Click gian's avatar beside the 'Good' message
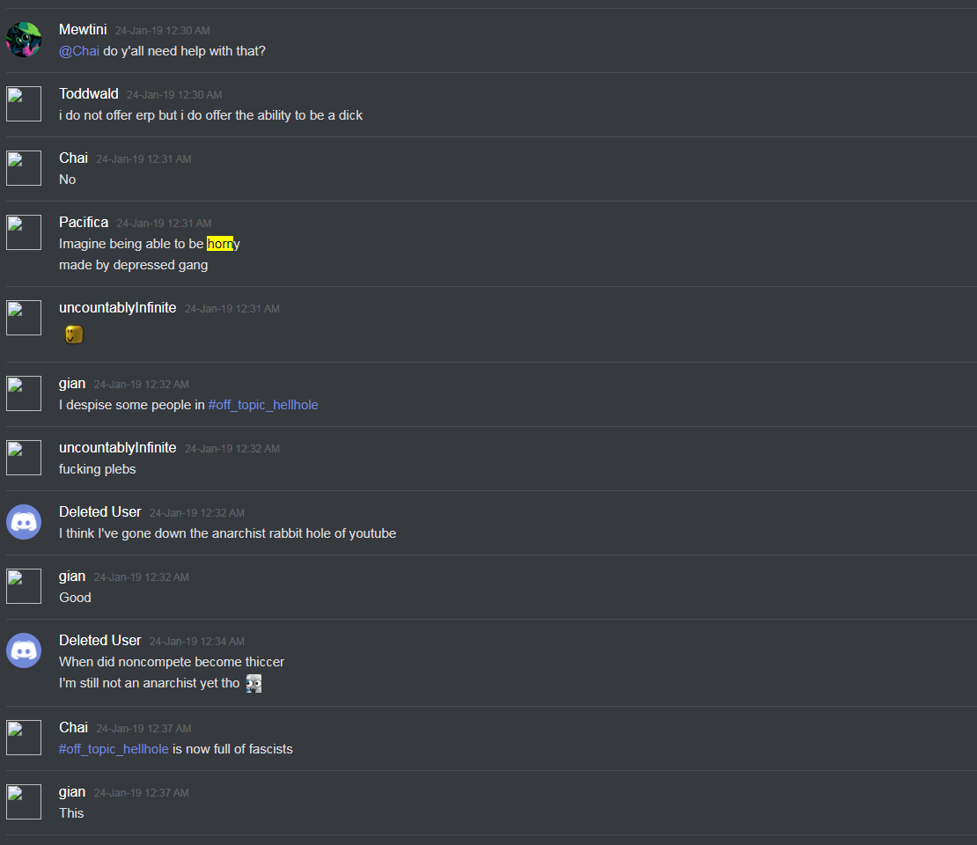 24,585
